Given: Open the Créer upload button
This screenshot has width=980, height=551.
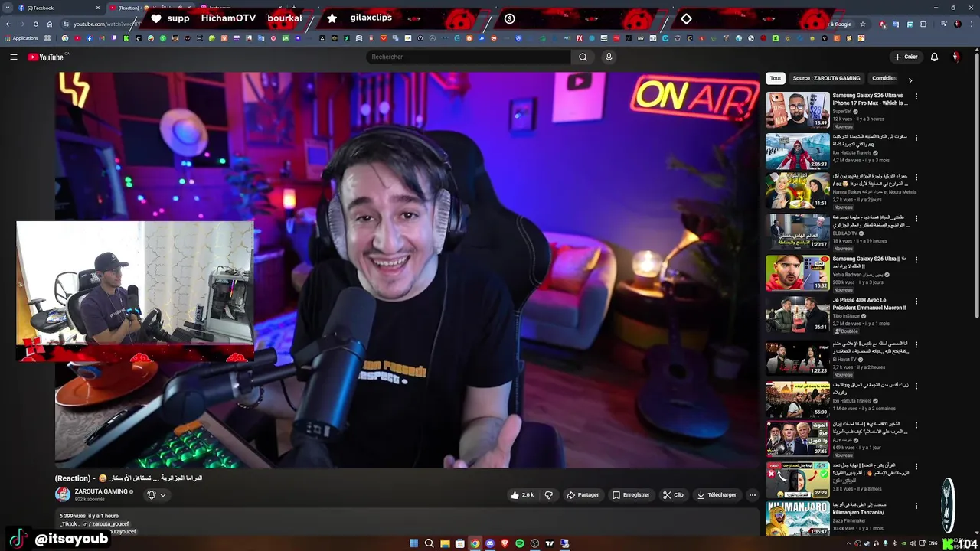Looking at the screenshot, I should (906, 57).
